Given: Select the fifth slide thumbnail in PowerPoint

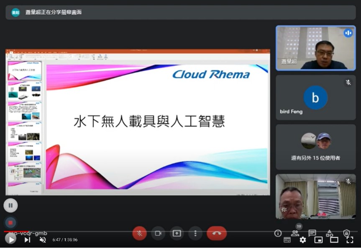Looking at the screenshot, I should tap(25, 151).
